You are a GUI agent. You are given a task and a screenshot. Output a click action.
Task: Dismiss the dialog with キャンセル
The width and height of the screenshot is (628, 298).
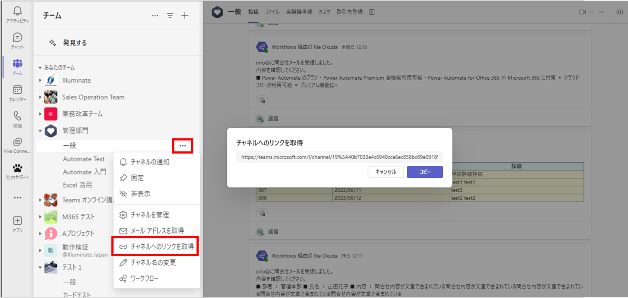(386, 172)
